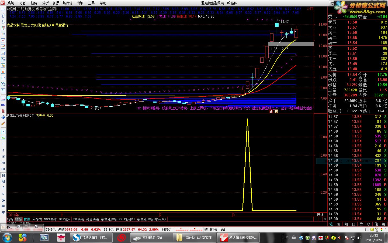This screenshot has height=243, width=388.
Task: Click the down arrow icon in left sidebar
Action: (3, 22)
